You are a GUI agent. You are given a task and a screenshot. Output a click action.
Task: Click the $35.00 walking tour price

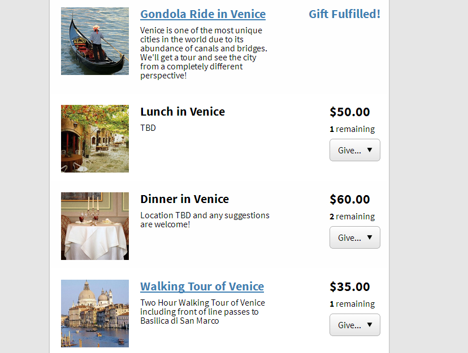click(350, 286)
